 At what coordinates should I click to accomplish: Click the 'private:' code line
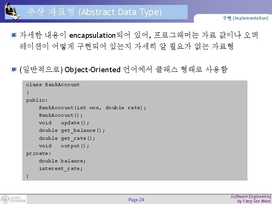tap(39, 153)
